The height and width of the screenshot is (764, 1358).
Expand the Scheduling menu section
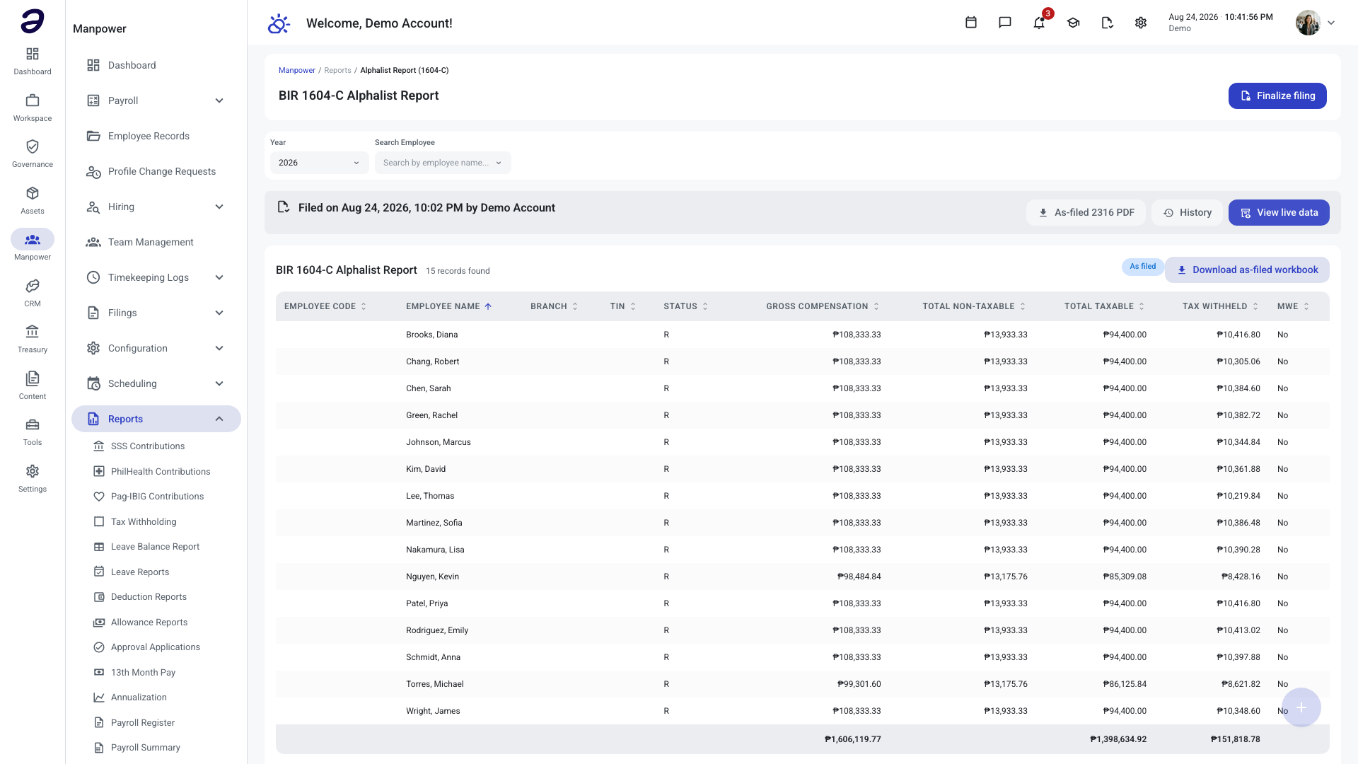pyautogui.click(x=156, y=383)
